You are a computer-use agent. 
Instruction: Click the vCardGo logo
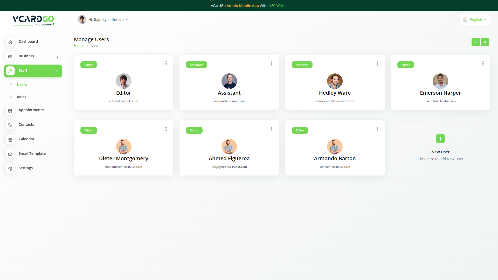(33, 20)
